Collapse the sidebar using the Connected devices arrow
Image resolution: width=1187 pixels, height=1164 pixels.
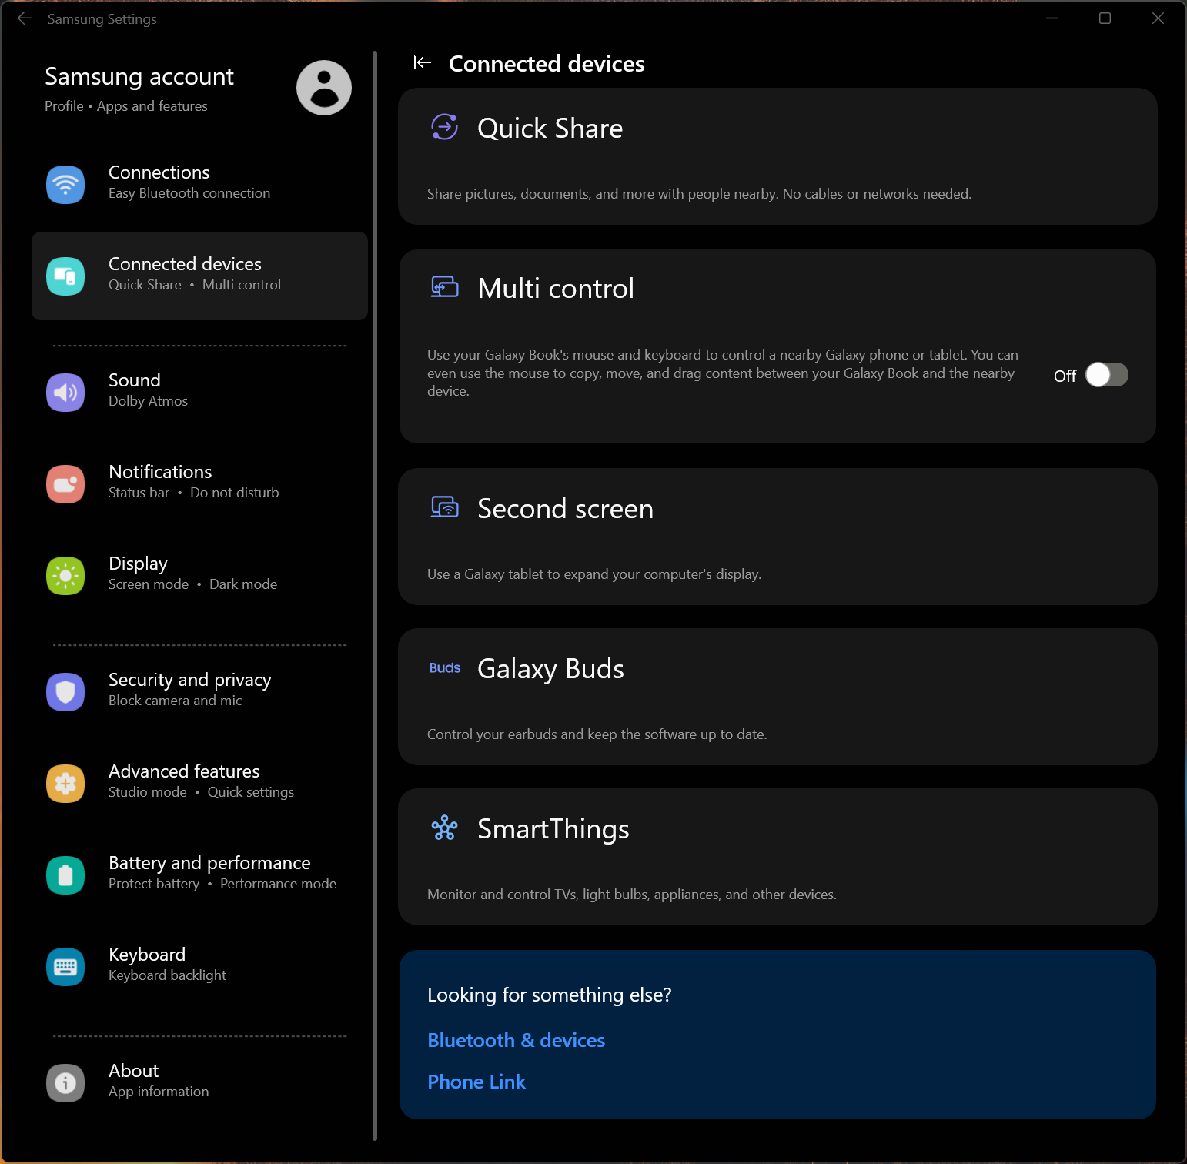coord(422,63)
